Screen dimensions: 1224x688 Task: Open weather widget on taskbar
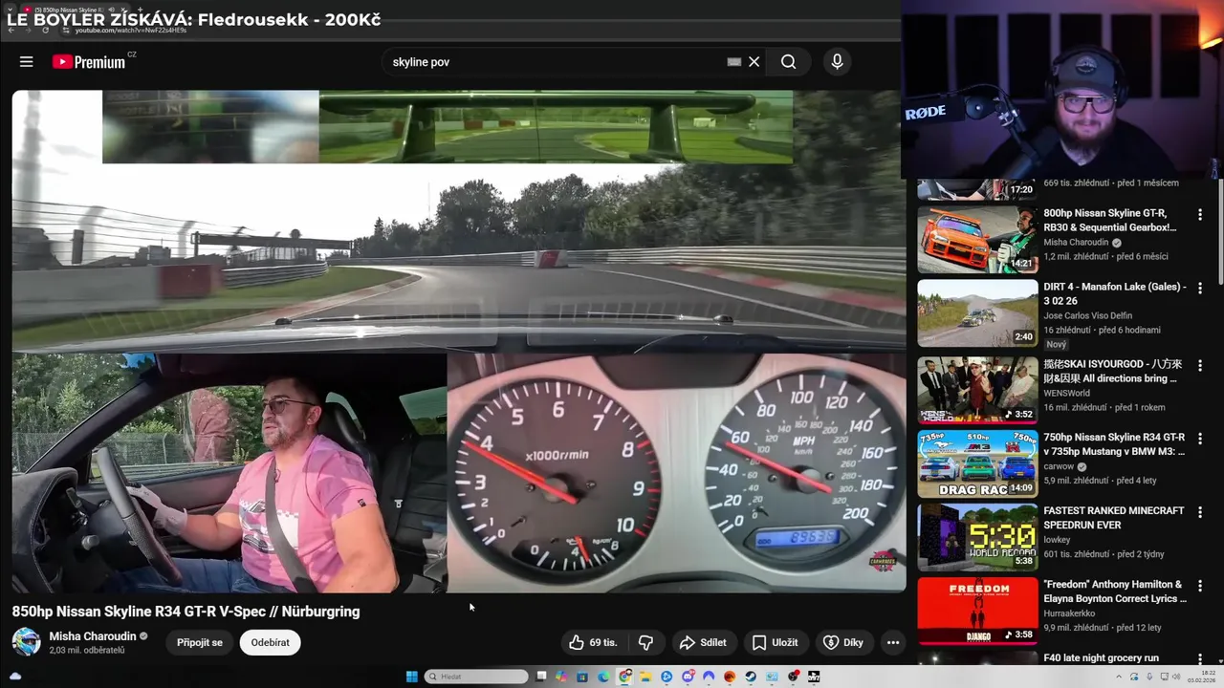[x=15, y=677]
